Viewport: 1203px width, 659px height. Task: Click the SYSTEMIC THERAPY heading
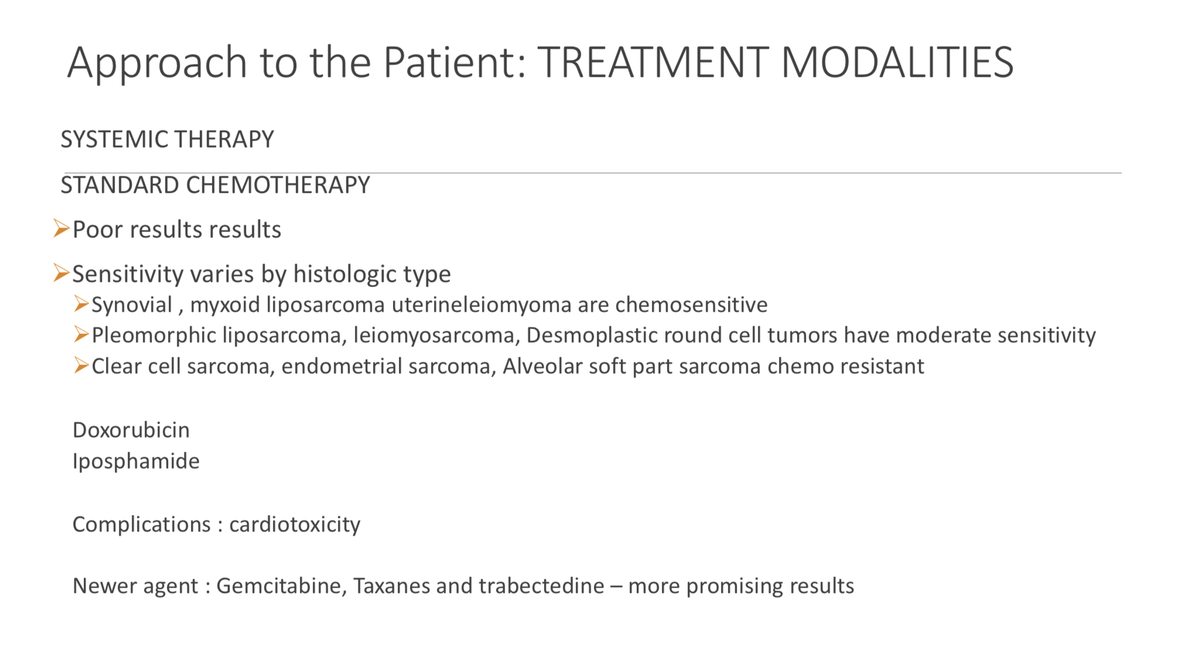click(x=167, y=139)
